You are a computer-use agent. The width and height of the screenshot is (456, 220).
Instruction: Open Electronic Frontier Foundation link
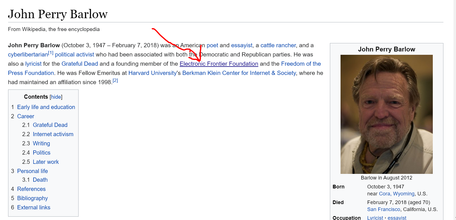[x=219, y=64]
